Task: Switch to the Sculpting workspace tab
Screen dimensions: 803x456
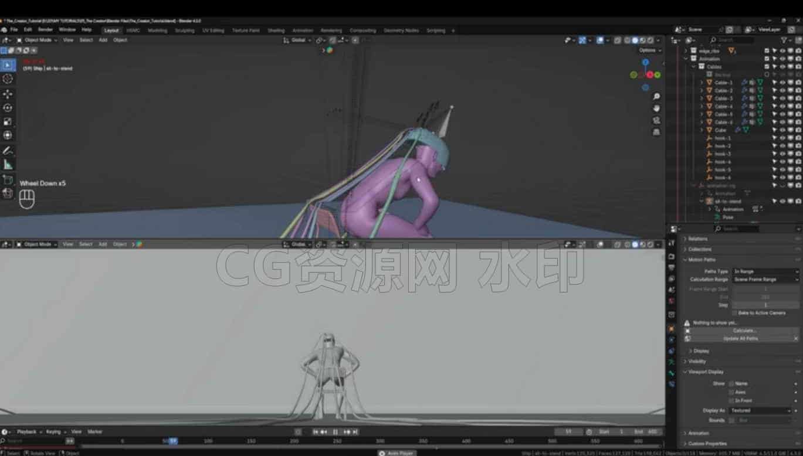Action: coord(184,30)
